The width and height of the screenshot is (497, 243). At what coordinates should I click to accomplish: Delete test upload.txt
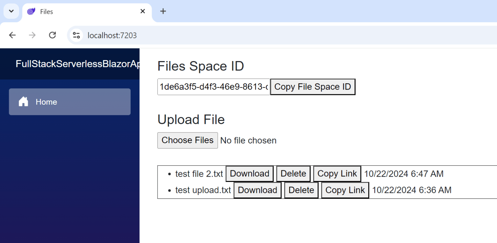[301, 190]
